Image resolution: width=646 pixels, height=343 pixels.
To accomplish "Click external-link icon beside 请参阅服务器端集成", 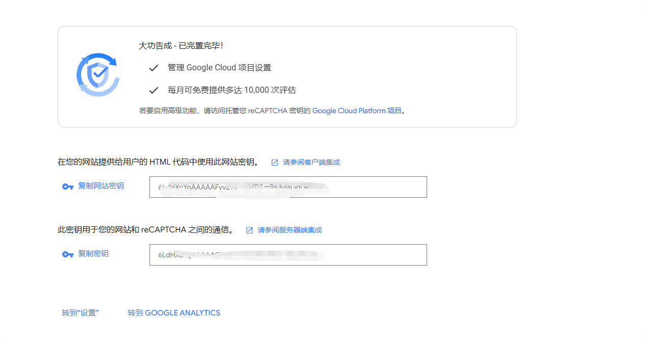I will click(250, 230).
